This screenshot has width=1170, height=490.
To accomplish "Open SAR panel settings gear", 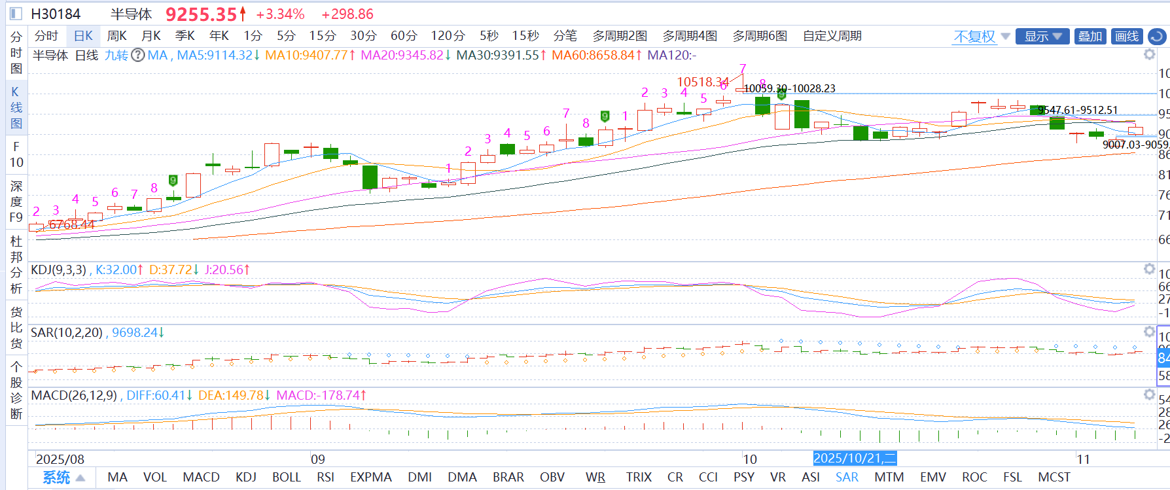I will tap(1149, 332).
